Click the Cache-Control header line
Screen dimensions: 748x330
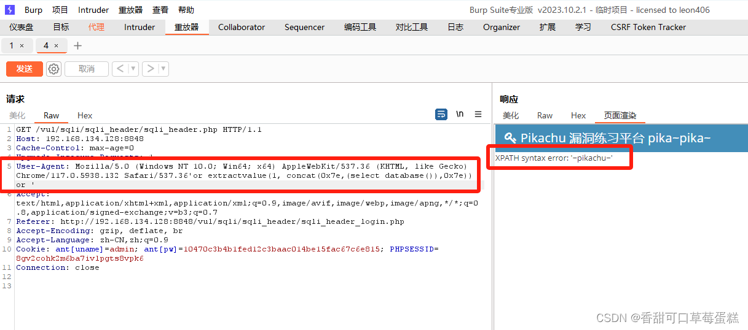[x=75, y=148]
